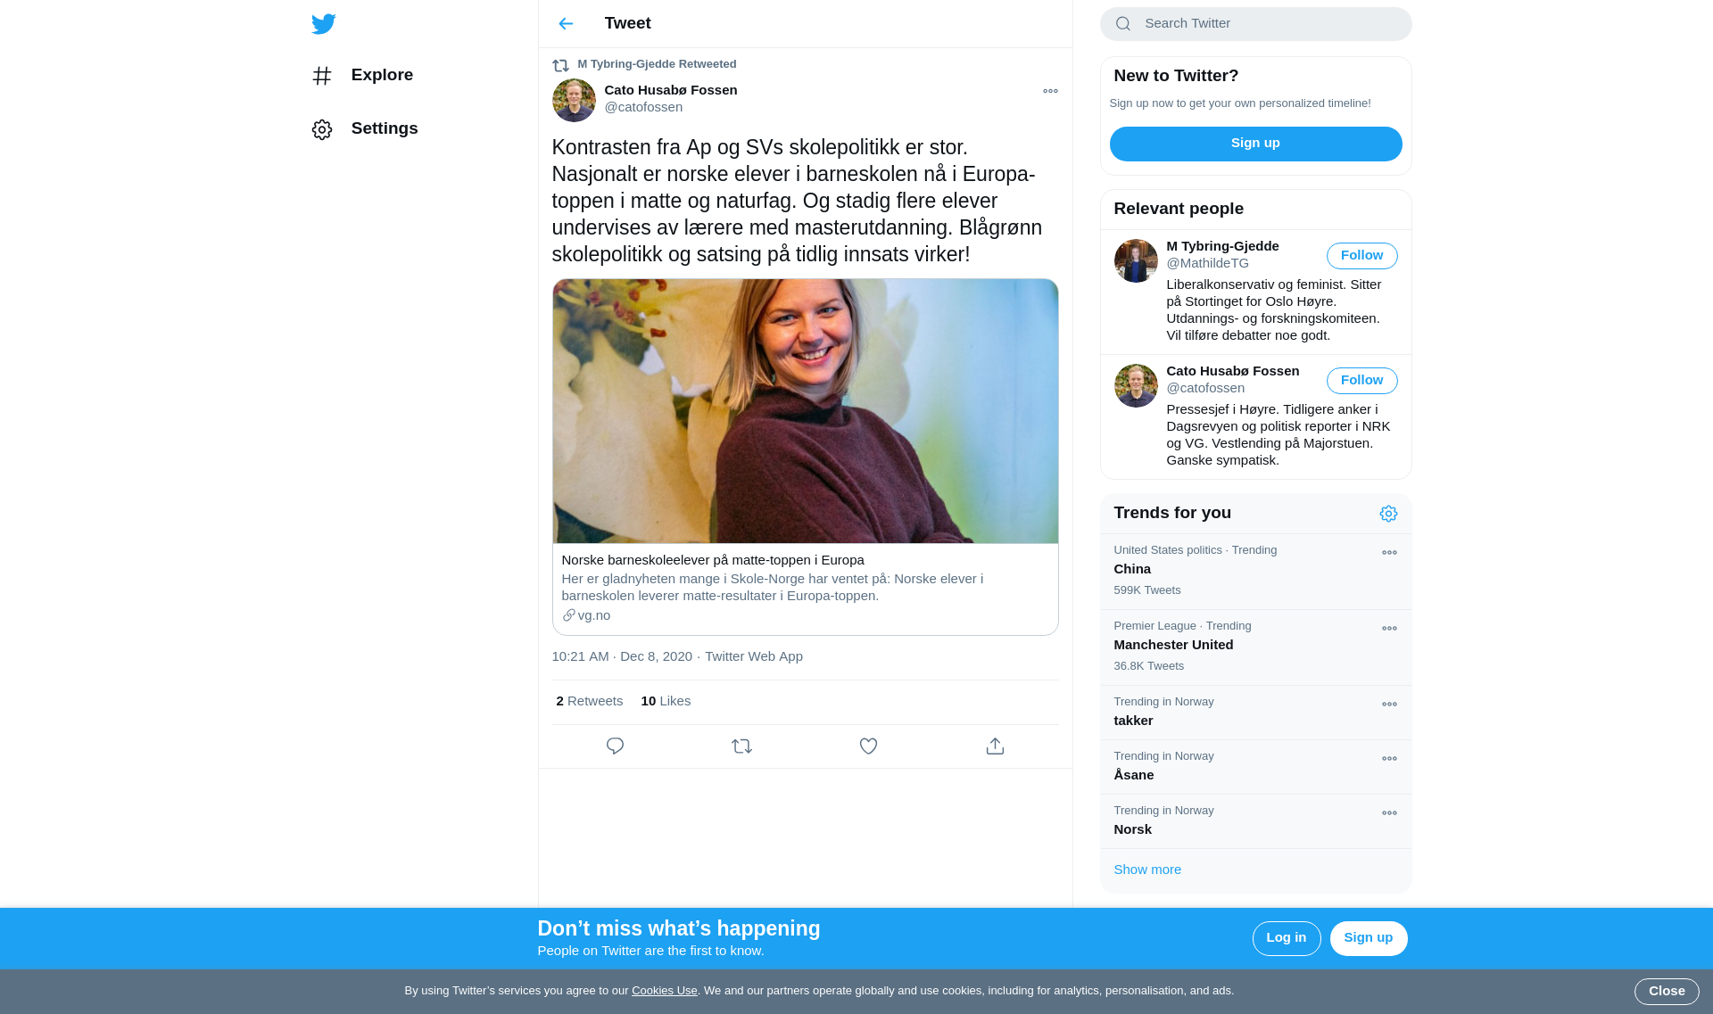
Task: Follow M Tybring-Gjedde
Action: (x=1361, y=256)
